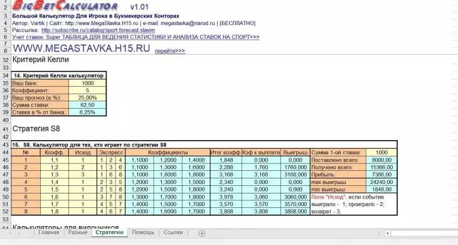This screenshot has width=458, height=245.
Task: Click the sheet tab bar options dots
Action: [379, 233]
